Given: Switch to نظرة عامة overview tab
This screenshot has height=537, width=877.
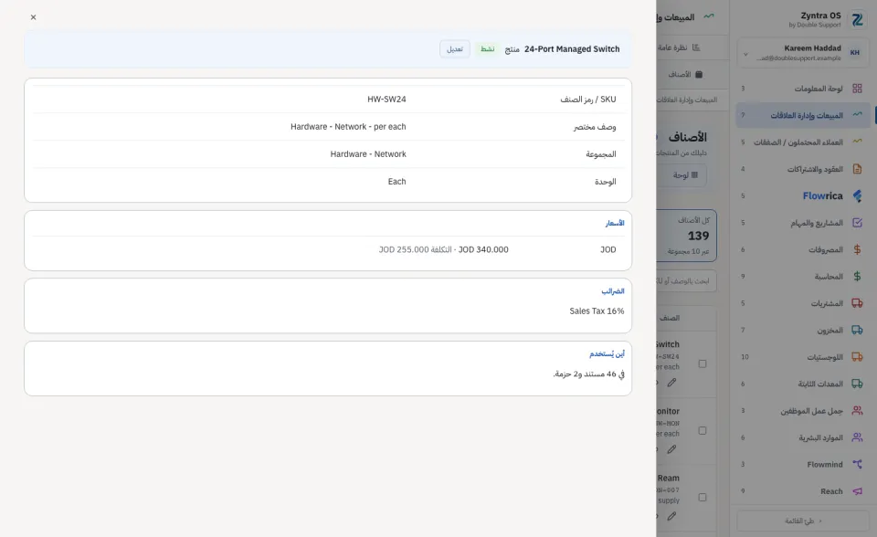Looking at the screenshot, I should 679,47.
